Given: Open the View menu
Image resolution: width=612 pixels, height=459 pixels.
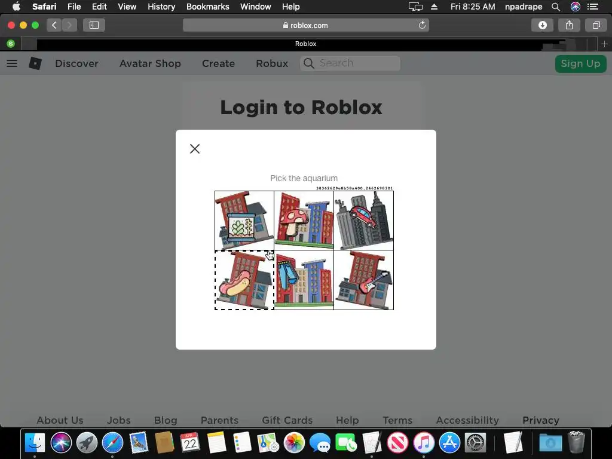Looking at the screenshot, I should [x=127, y=7].
